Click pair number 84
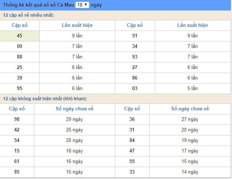 [132, 140]
